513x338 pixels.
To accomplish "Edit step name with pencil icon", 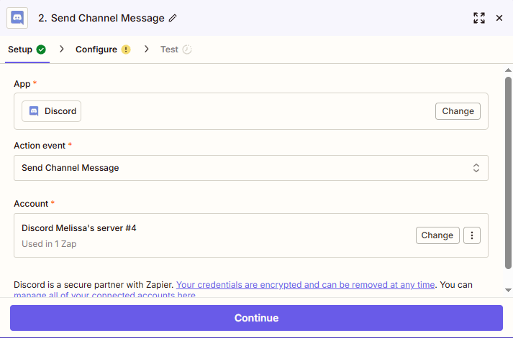I will [x=173, y=18].
